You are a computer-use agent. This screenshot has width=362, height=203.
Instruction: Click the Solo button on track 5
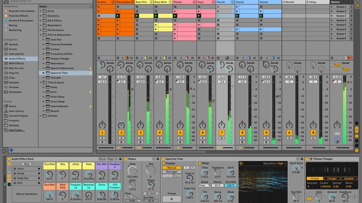click(180, 138)
